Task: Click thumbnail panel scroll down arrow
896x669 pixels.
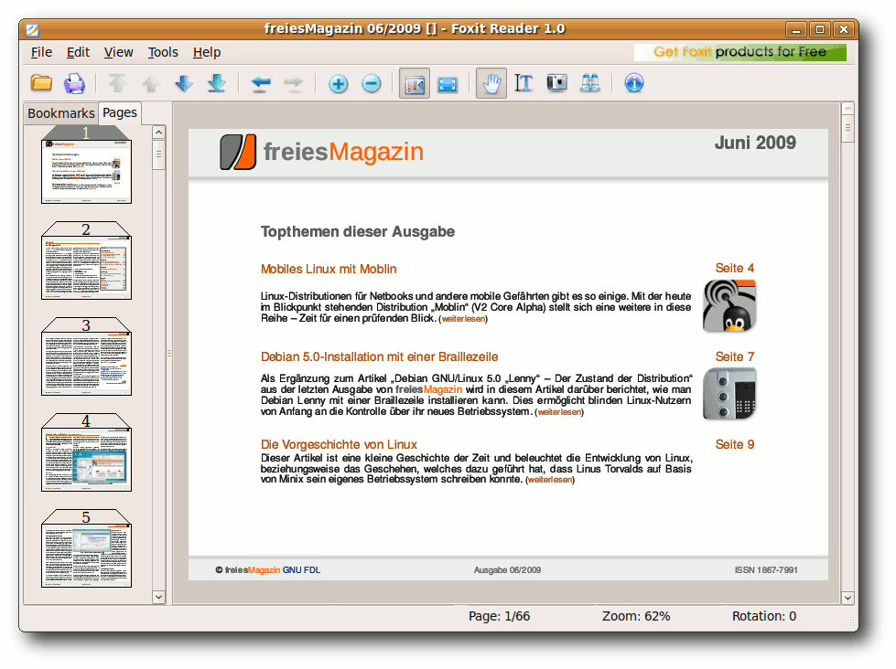Action: 159,597
